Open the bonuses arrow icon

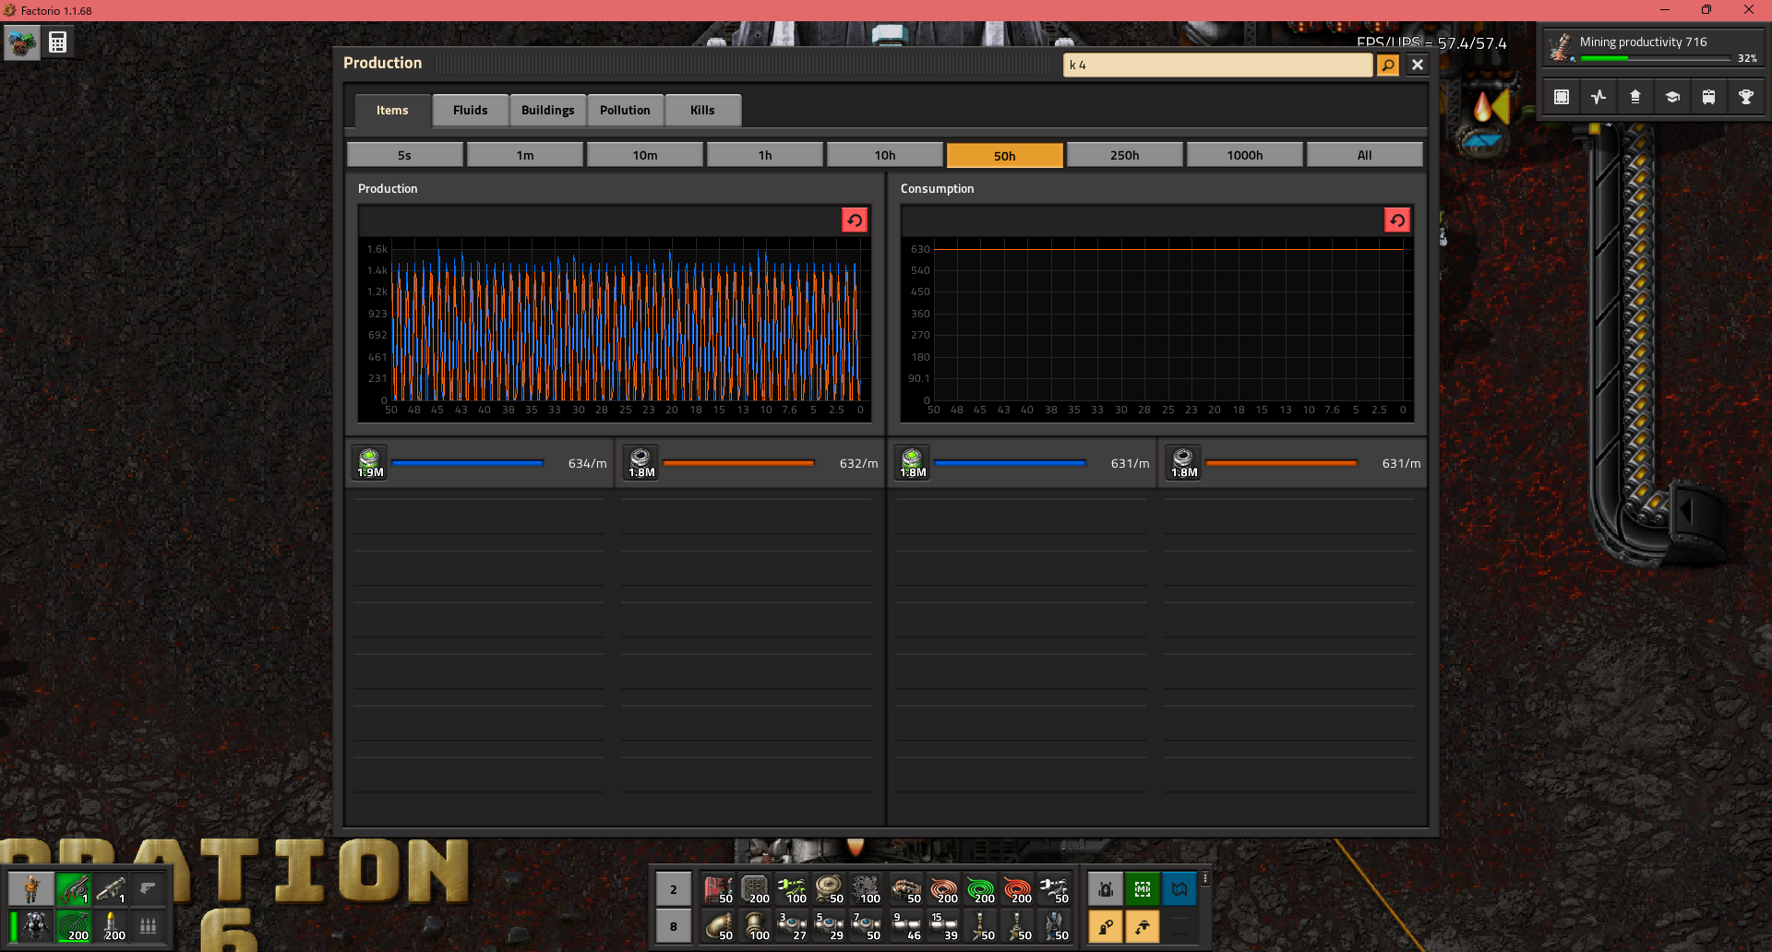[1635, 97]
